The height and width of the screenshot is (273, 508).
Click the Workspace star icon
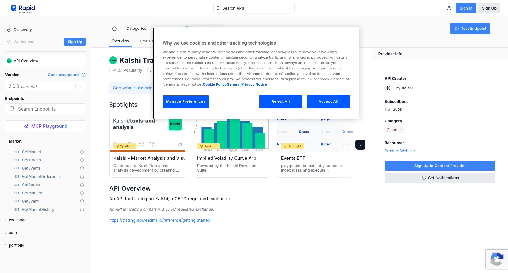9,42
